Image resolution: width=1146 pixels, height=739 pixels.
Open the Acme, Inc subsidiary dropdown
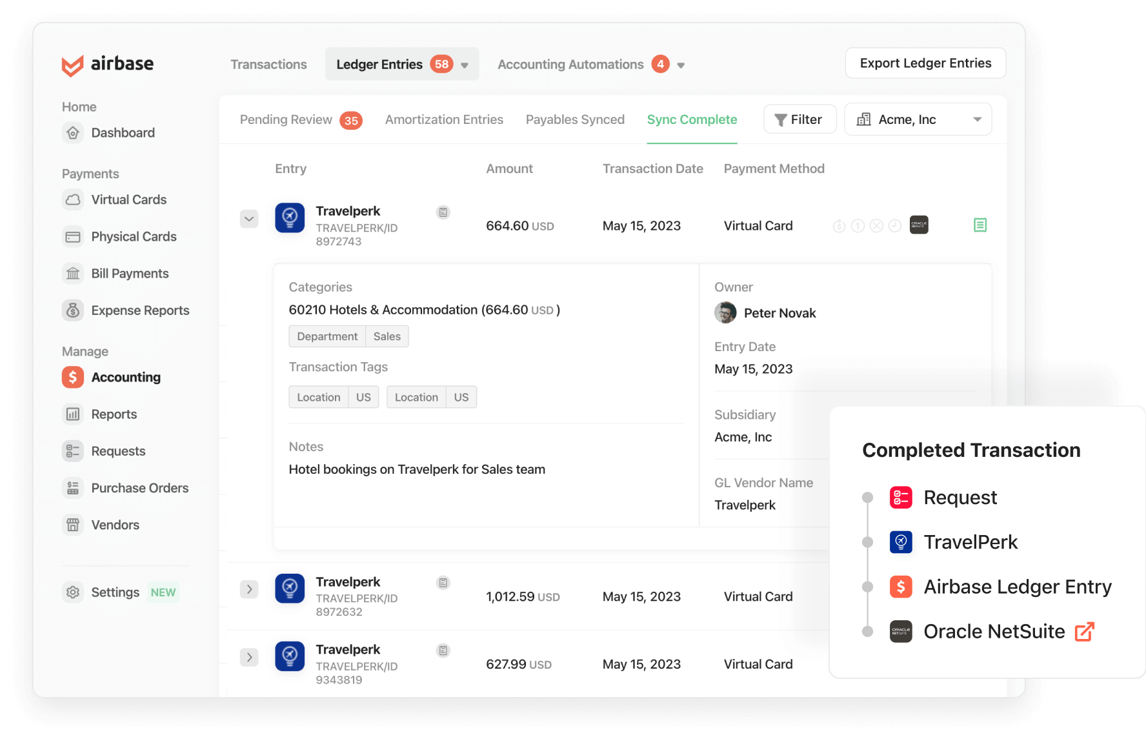[x=918, y=119]
